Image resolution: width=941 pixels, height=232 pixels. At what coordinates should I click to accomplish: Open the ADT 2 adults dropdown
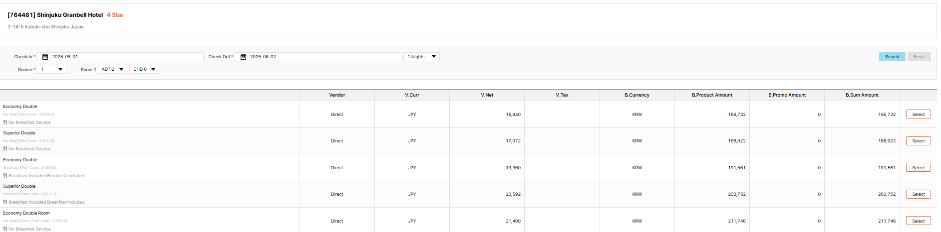click(112, 69)
